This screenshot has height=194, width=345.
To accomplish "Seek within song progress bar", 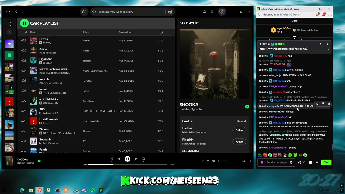I will pos(127,164).
